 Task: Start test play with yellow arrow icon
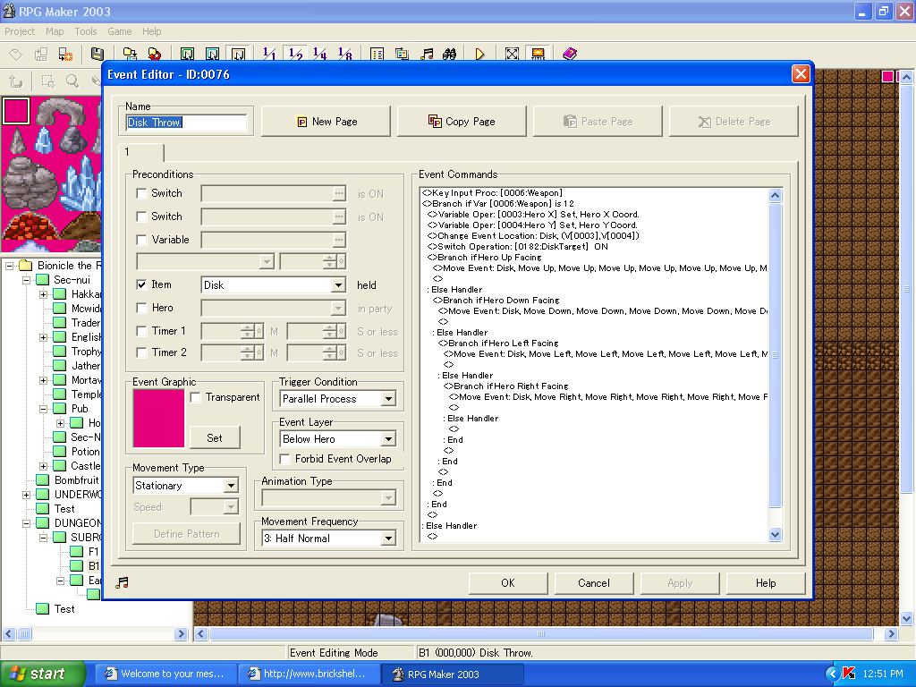(x=480, y=54)
